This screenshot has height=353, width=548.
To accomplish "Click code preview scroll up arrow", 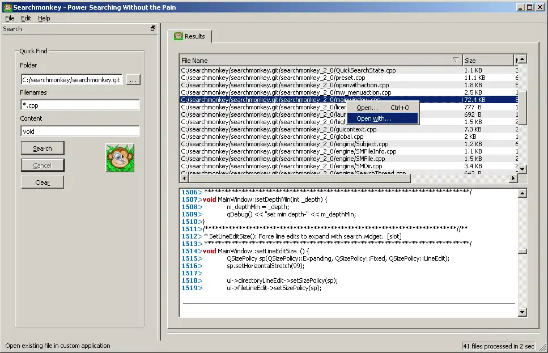I will 522,193.
